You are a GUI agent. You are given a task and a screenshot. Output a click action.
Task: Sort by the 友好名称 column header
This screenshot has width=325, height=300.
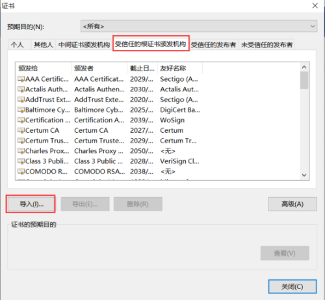pos(180,68)
